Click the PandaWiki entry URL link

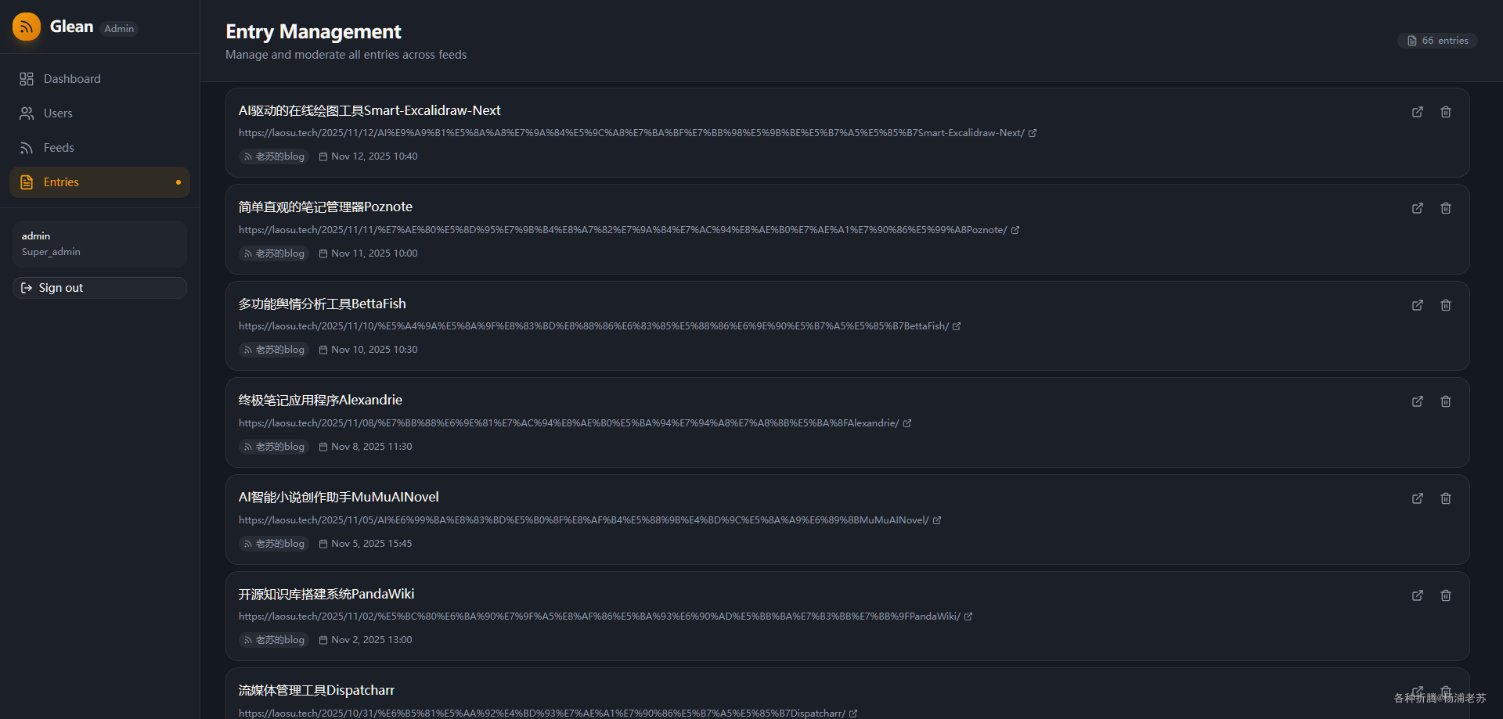tap(599, 617)
